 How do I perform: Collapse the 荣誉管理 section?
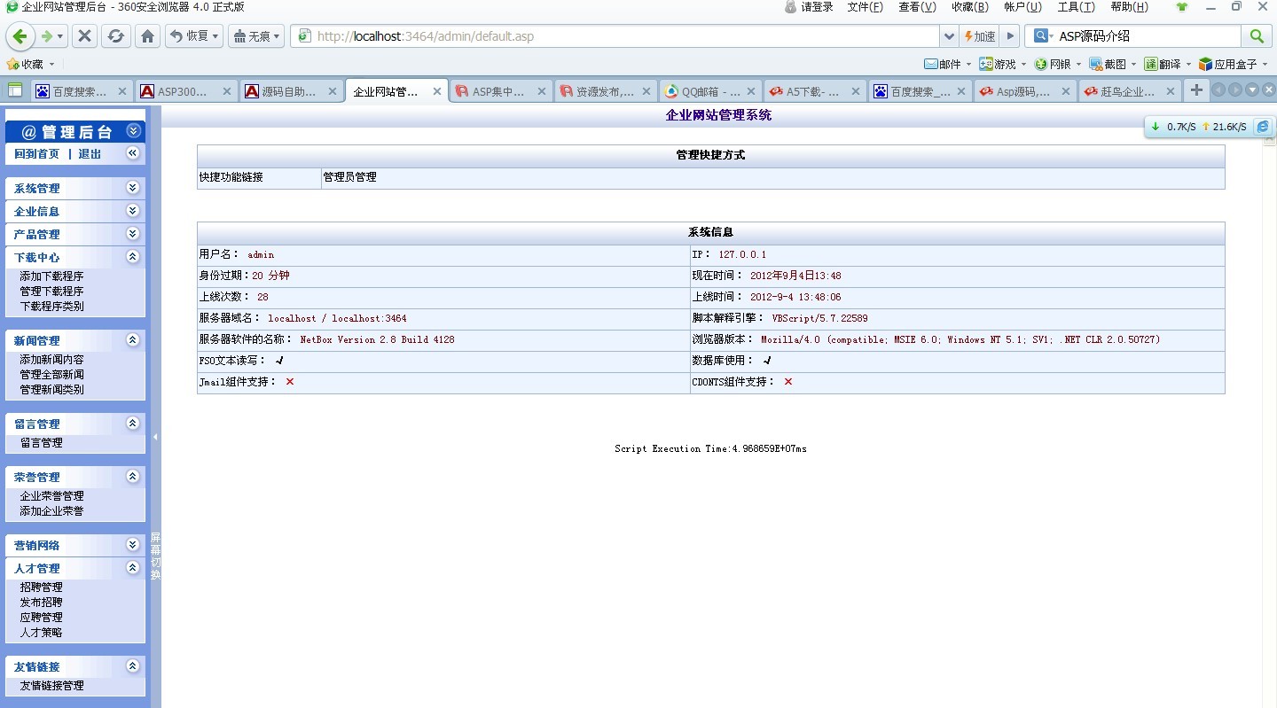point(133,477)
